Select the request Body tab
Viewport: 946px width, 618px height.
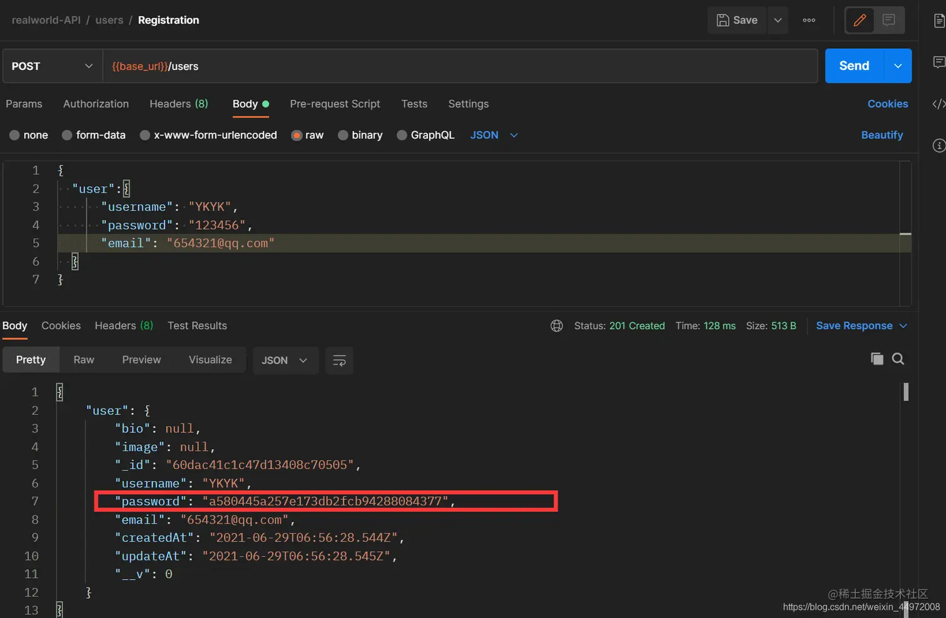[x=250, y=104]
